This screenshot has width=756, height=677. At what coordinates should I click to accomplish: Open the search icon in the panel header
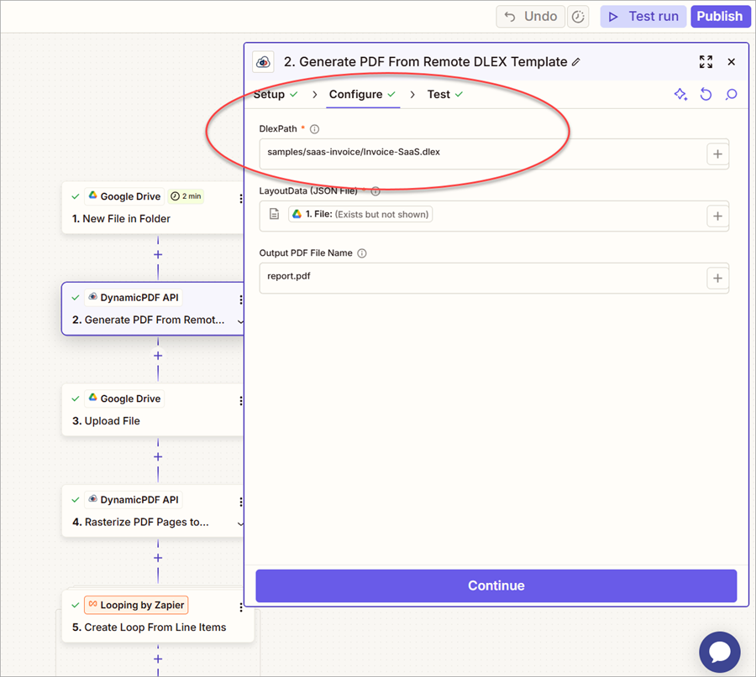coord(731,95)
